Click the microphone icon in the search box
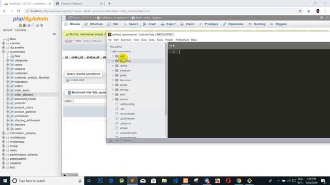The width and height of the screenshot is (330, 185). 80,180
